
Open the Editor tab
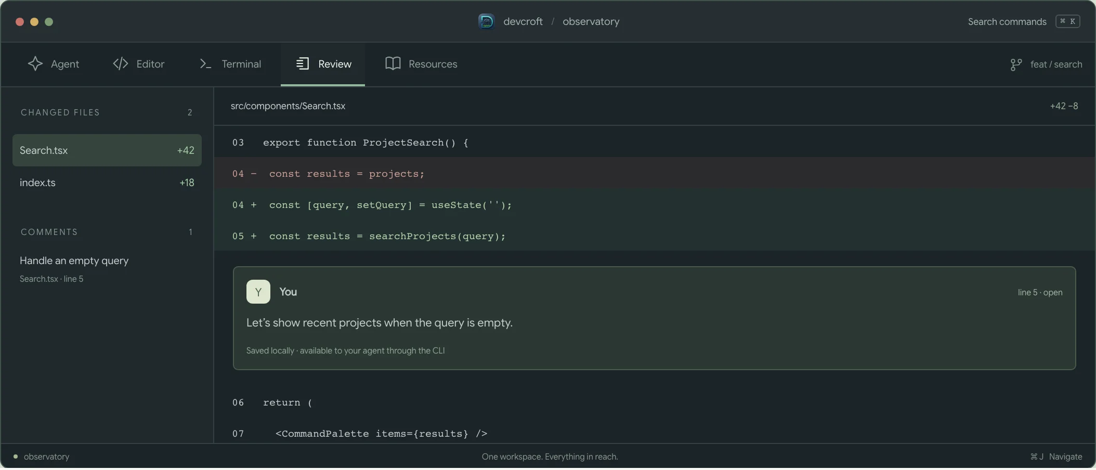pyautogui.click(x=139, y=64)
